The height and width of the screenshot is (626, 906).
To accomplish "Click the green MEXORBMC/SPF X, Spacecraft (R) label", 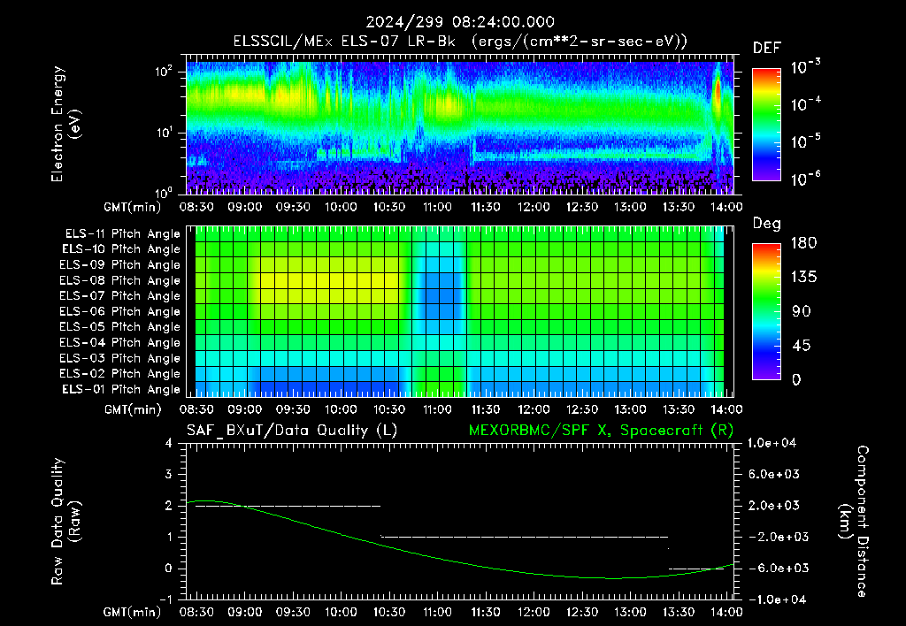I will [601, 431].
